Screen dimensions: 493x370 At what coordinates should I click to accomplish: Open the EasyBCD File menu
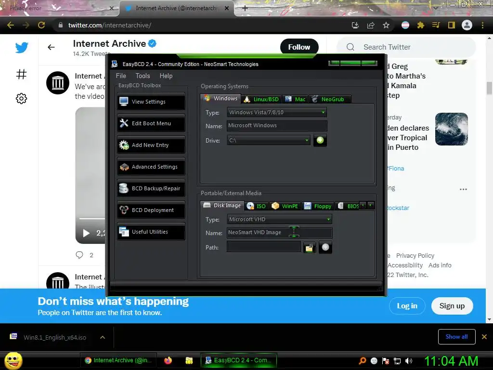pyautogui.click(x=121, y=76)
